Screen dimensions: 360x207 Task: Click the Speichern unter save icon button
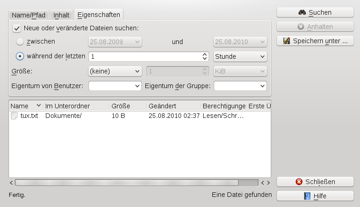coord(287,41)
